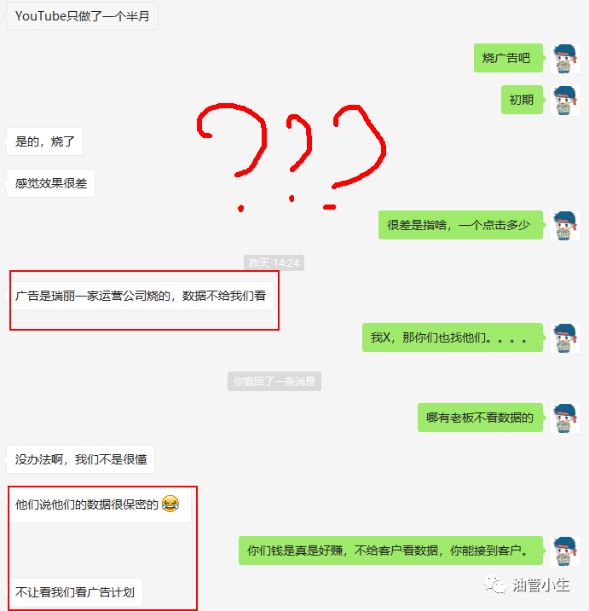Select the green '烧广告吧' message bubble
Viewport: 589px width, 611px height.
coord(508,58)
